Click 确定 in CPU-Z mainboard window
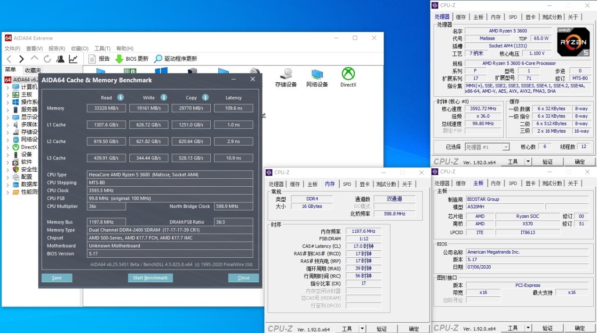This screenshot has width=597, height=333. coord(580,328)
